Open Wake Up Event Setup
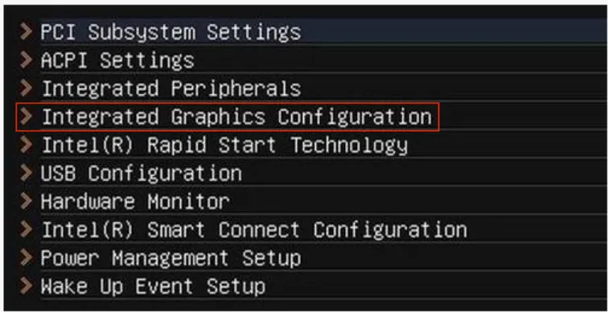Image resolution: width=608 pixels, height=312 pixels. 153,286
